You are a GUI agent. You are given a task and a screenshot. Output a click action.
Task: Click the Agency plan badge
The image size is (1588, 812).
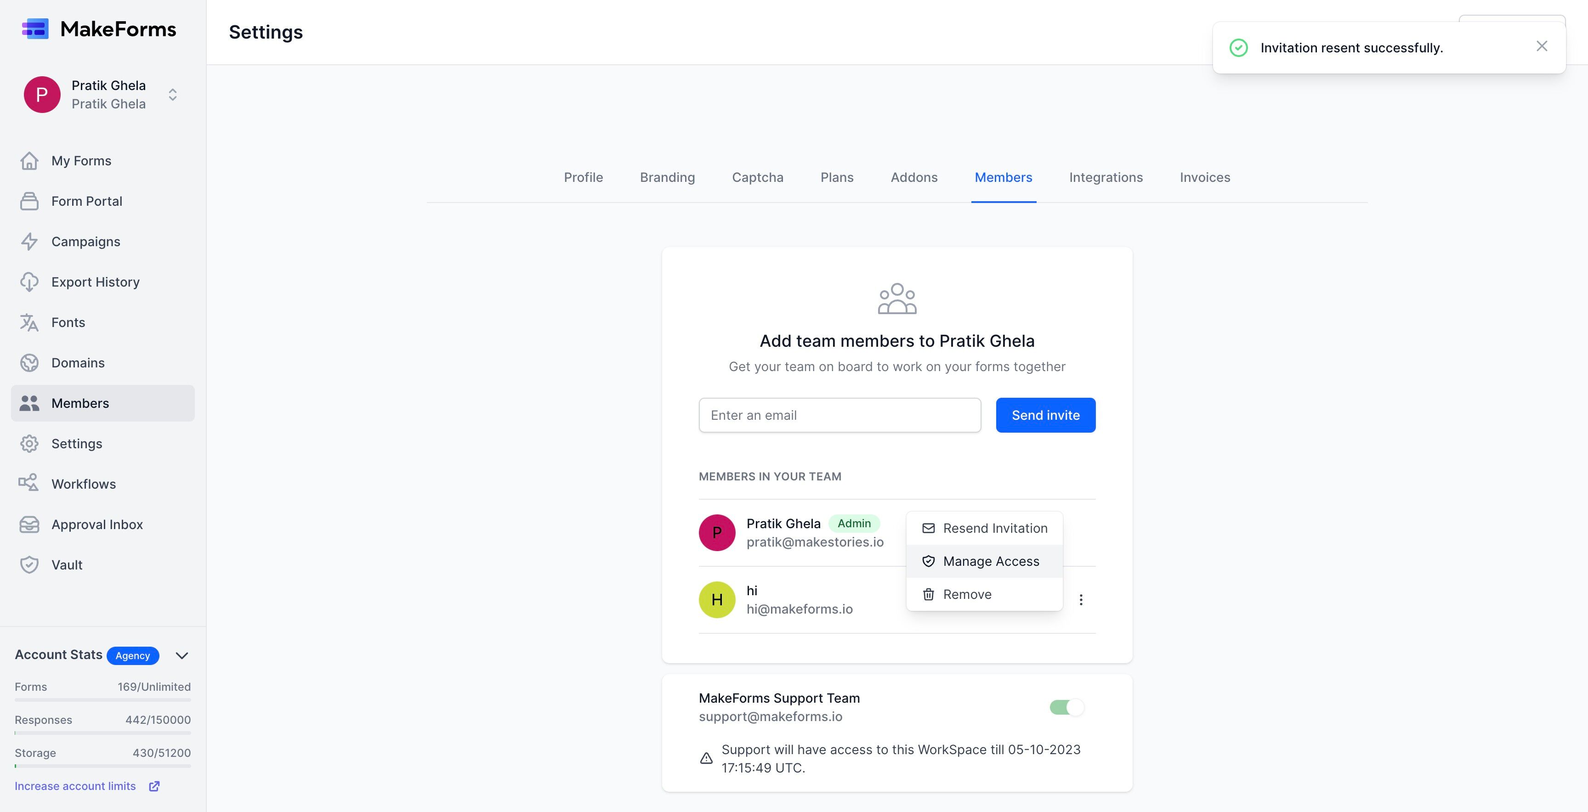pos(132,655)
